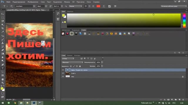Viewport: 188px width, 105px height.
Task: Open the fill slider arrow
Action: [102, 66]
